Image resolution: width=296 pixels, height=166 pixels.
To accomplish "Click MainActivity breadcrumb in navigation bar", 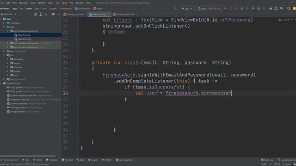I will [82, 8].
